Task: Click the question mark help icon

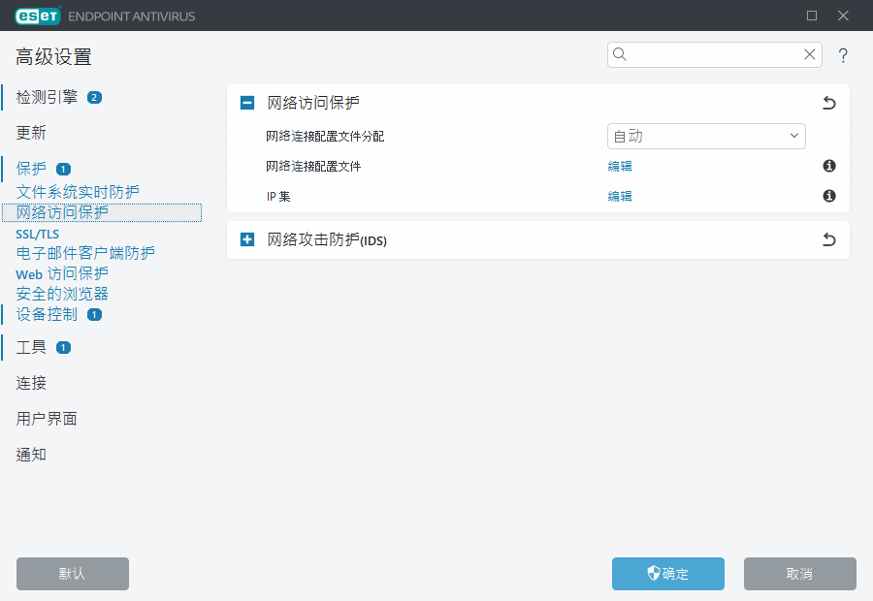Action: pos(843,55)
